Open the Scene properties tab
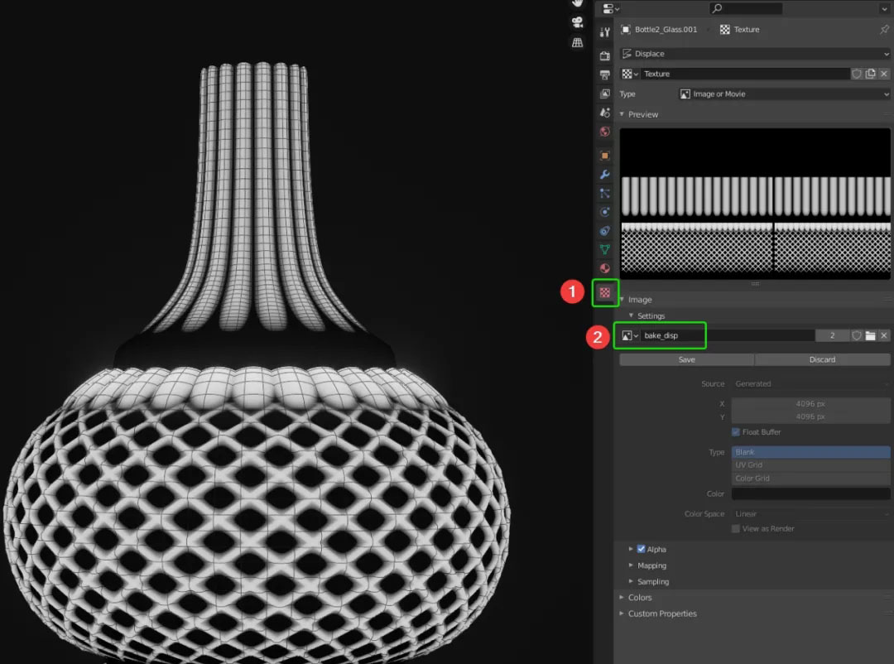 click(605, 113)
